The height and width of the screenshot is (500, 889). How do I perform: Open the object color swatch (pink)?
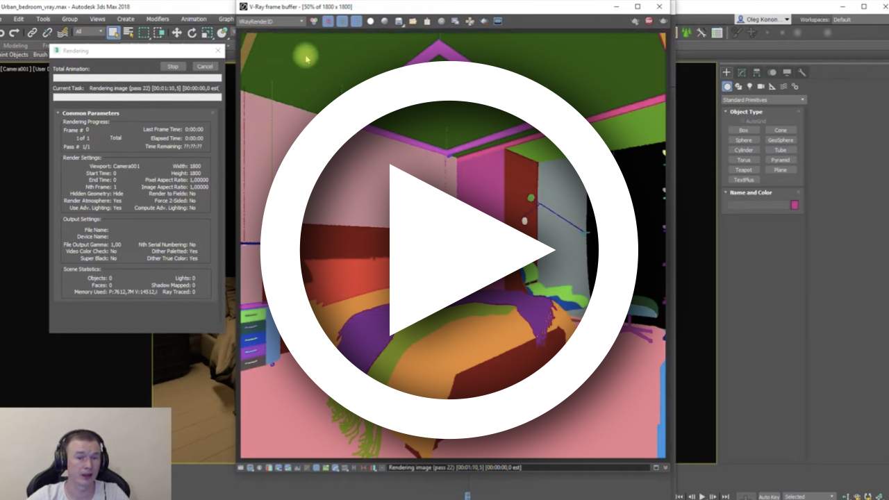click(795, 205)
